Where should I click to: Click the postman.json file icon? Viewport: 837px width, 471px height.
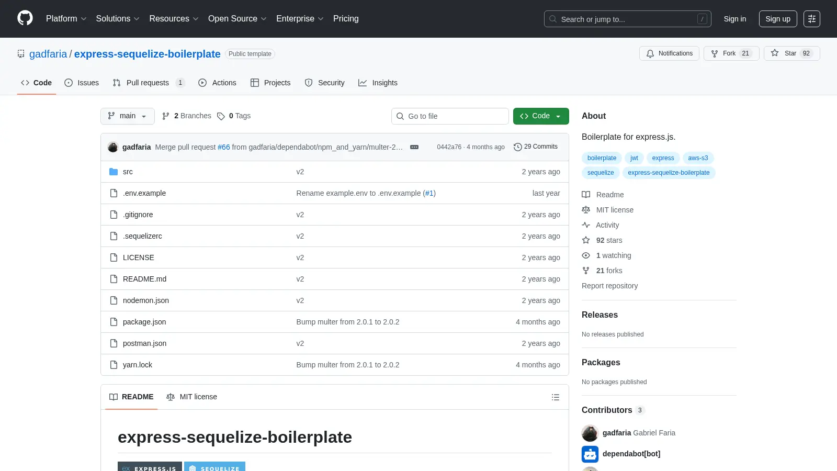click(x=114, y=343)
